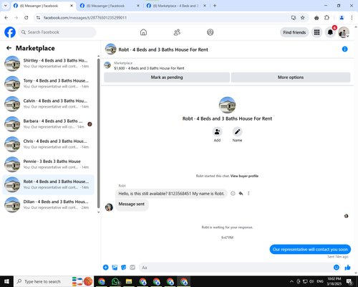
Task: Go back in browser history
Action: click(x=6, y=17)
